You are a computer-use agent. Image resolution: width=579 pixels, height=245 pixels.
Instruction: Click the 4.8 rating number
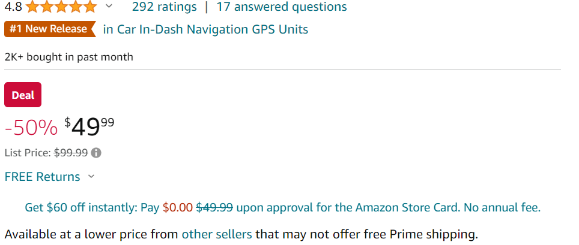[13, 7]
